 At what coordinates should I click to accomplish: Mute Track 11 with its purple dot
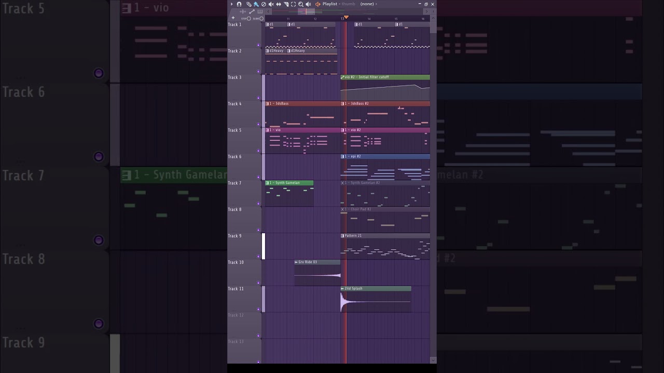[258, 309]
